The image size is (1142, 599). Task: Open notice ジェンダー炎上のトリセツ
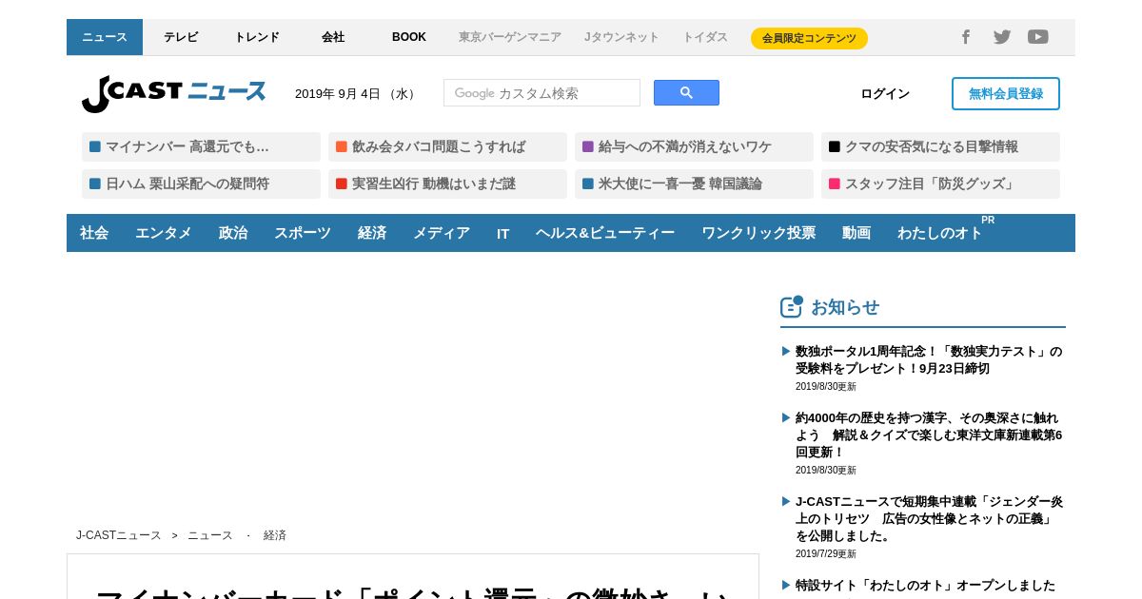929,518
